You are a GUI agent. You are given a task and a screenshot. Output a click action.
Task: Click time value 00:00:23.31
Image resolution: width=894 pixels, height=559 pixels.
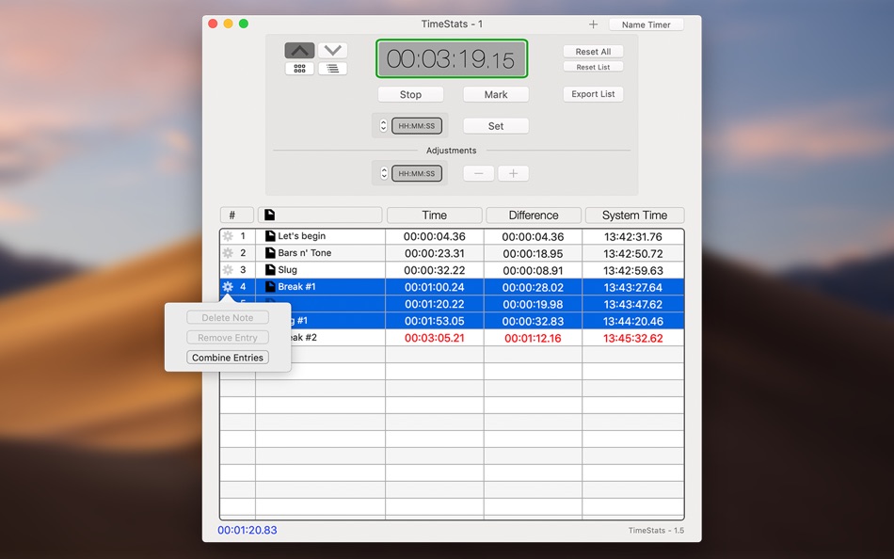coord(435,253)
